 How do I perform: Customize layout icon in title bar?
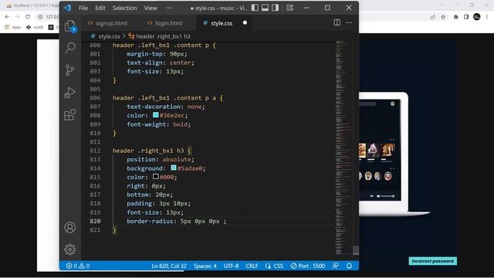click(290, 8)
